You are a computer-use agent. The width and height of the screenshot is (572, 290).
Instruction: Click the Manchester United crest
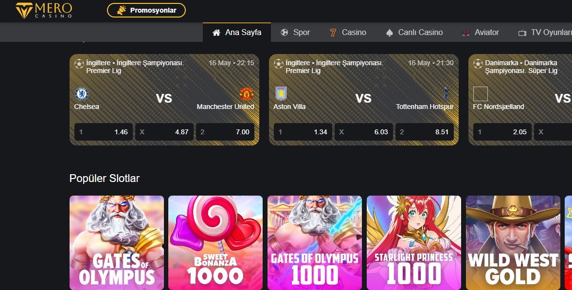click(x=247, y=94)
